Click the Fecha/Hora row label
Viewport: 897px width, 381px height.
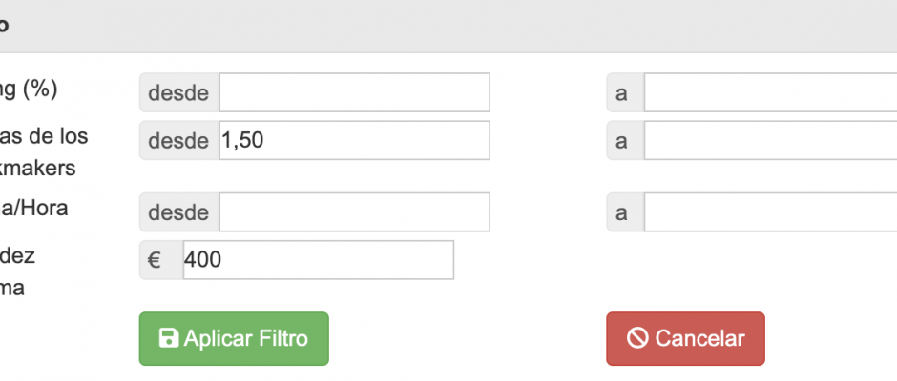click(33, 208)
